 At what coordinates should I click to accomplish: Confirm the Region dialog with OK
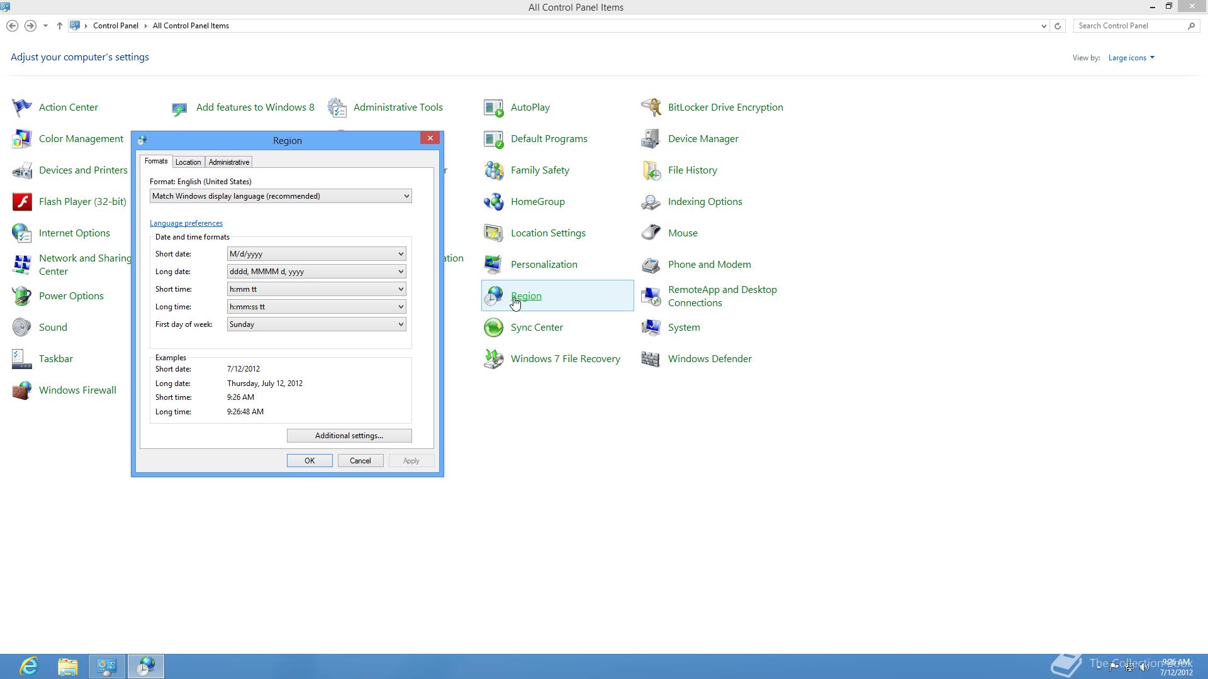pyautogui.click(x=310, y=461)
